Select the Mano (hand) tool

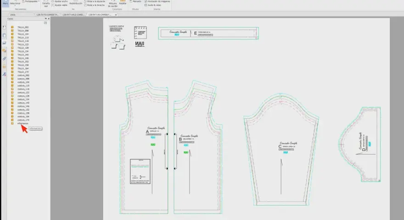pos(6,3)
